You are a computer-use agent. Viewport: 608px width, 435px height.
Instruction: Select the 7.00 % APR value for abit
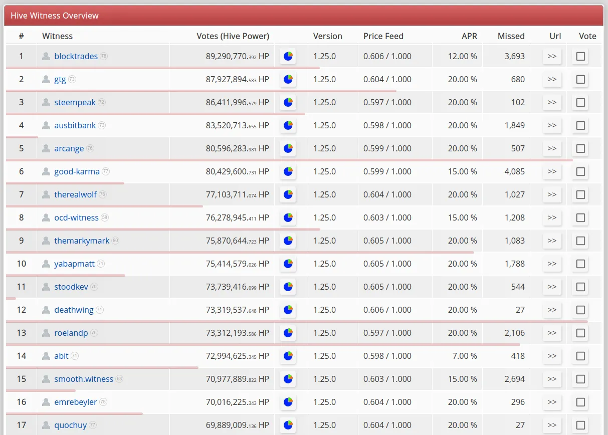pyautogui.click(x=464, y=356)
